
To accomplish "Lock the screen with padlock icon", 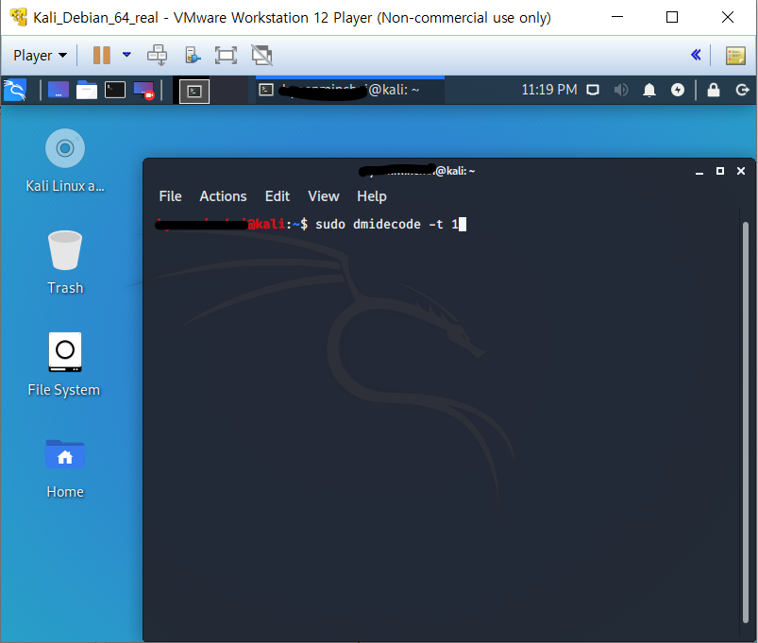I will (714, 90).
